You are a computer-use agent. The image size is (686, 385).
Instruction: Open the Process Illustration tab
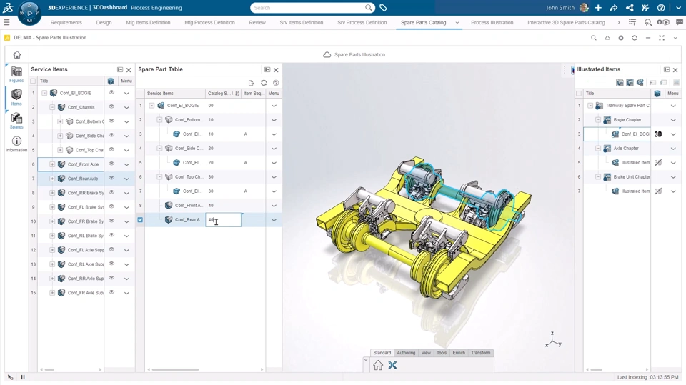[492, 22]
